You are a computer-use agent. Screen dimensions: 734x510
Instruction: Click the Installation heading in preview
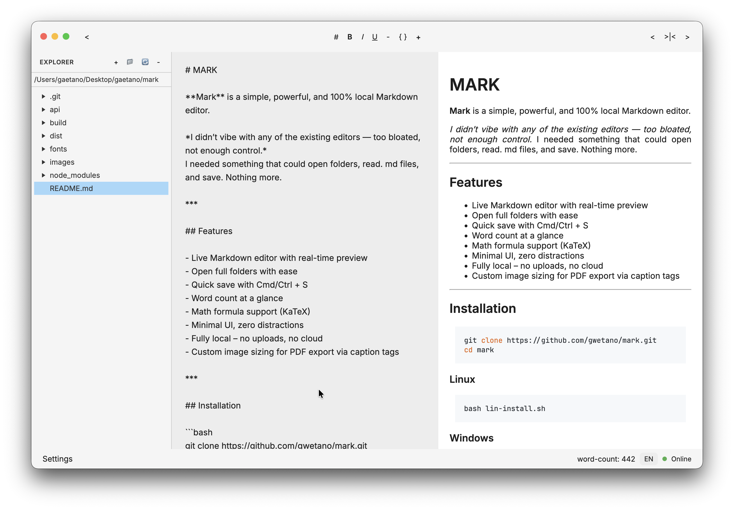click(x=483, y=309)
